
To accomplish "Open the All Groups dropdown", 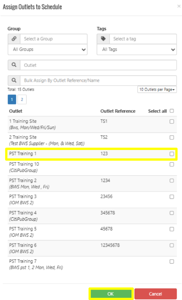I will pos(48,49).
